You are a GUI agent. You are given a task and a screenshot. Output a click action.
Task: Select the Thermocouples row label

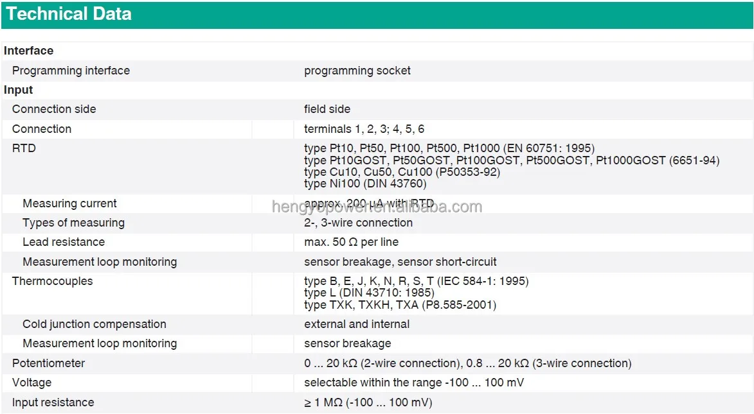coord(53,281)
